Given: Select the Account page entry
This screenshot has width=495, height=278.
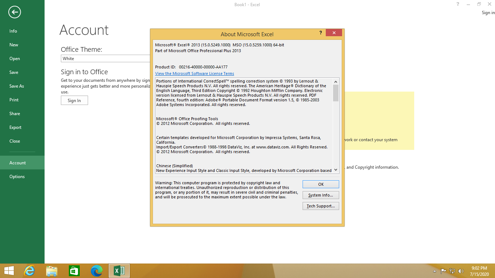Looking at the screenshot, I should pyautogui.click(x=22, y=163).
